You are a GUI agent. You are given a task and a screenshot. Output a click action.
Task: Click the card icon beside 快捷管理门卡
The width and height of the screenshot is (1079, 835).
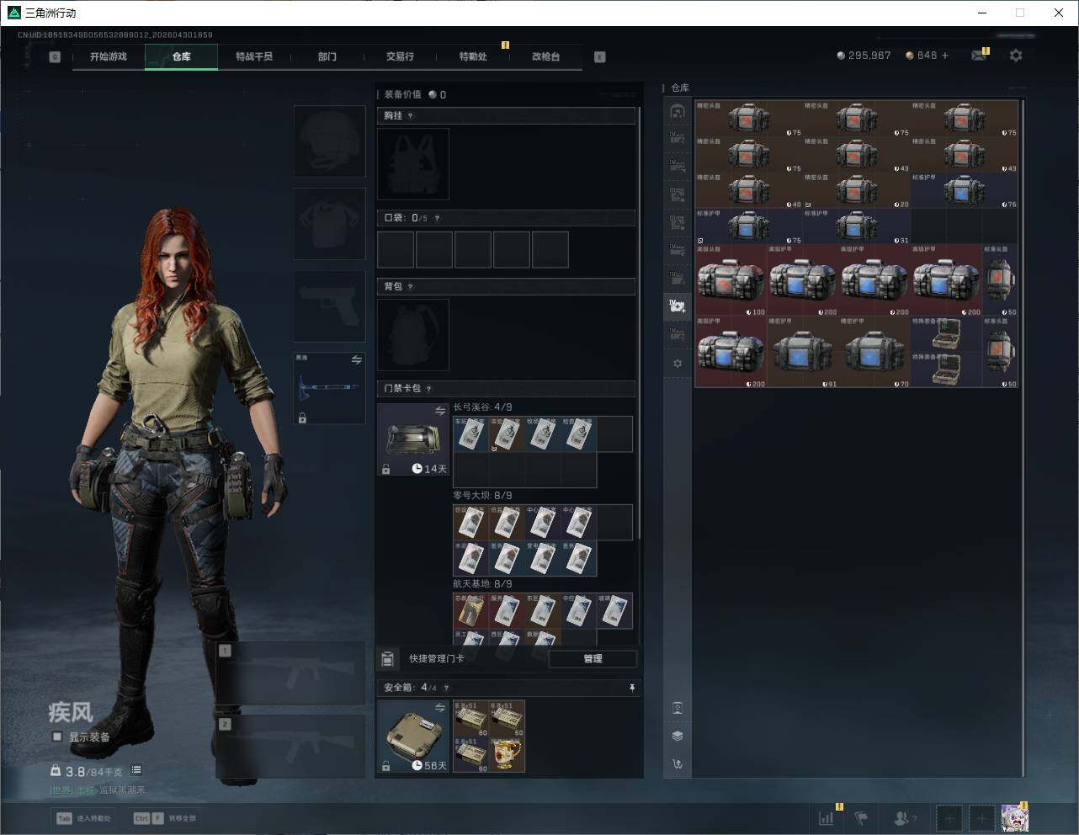[x=388, y=658]
